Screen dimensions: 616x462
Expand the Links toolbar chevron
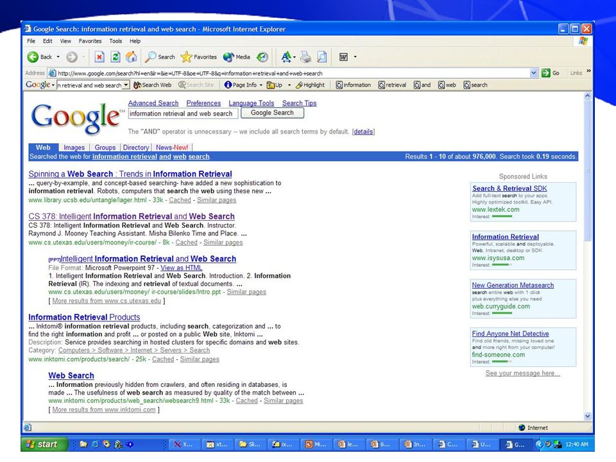coord(588,71)
